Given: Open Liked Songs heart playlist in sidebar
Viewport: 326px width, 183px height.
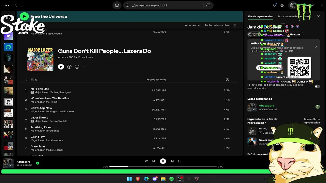Looking at the screenshot, I should (8, 36).
